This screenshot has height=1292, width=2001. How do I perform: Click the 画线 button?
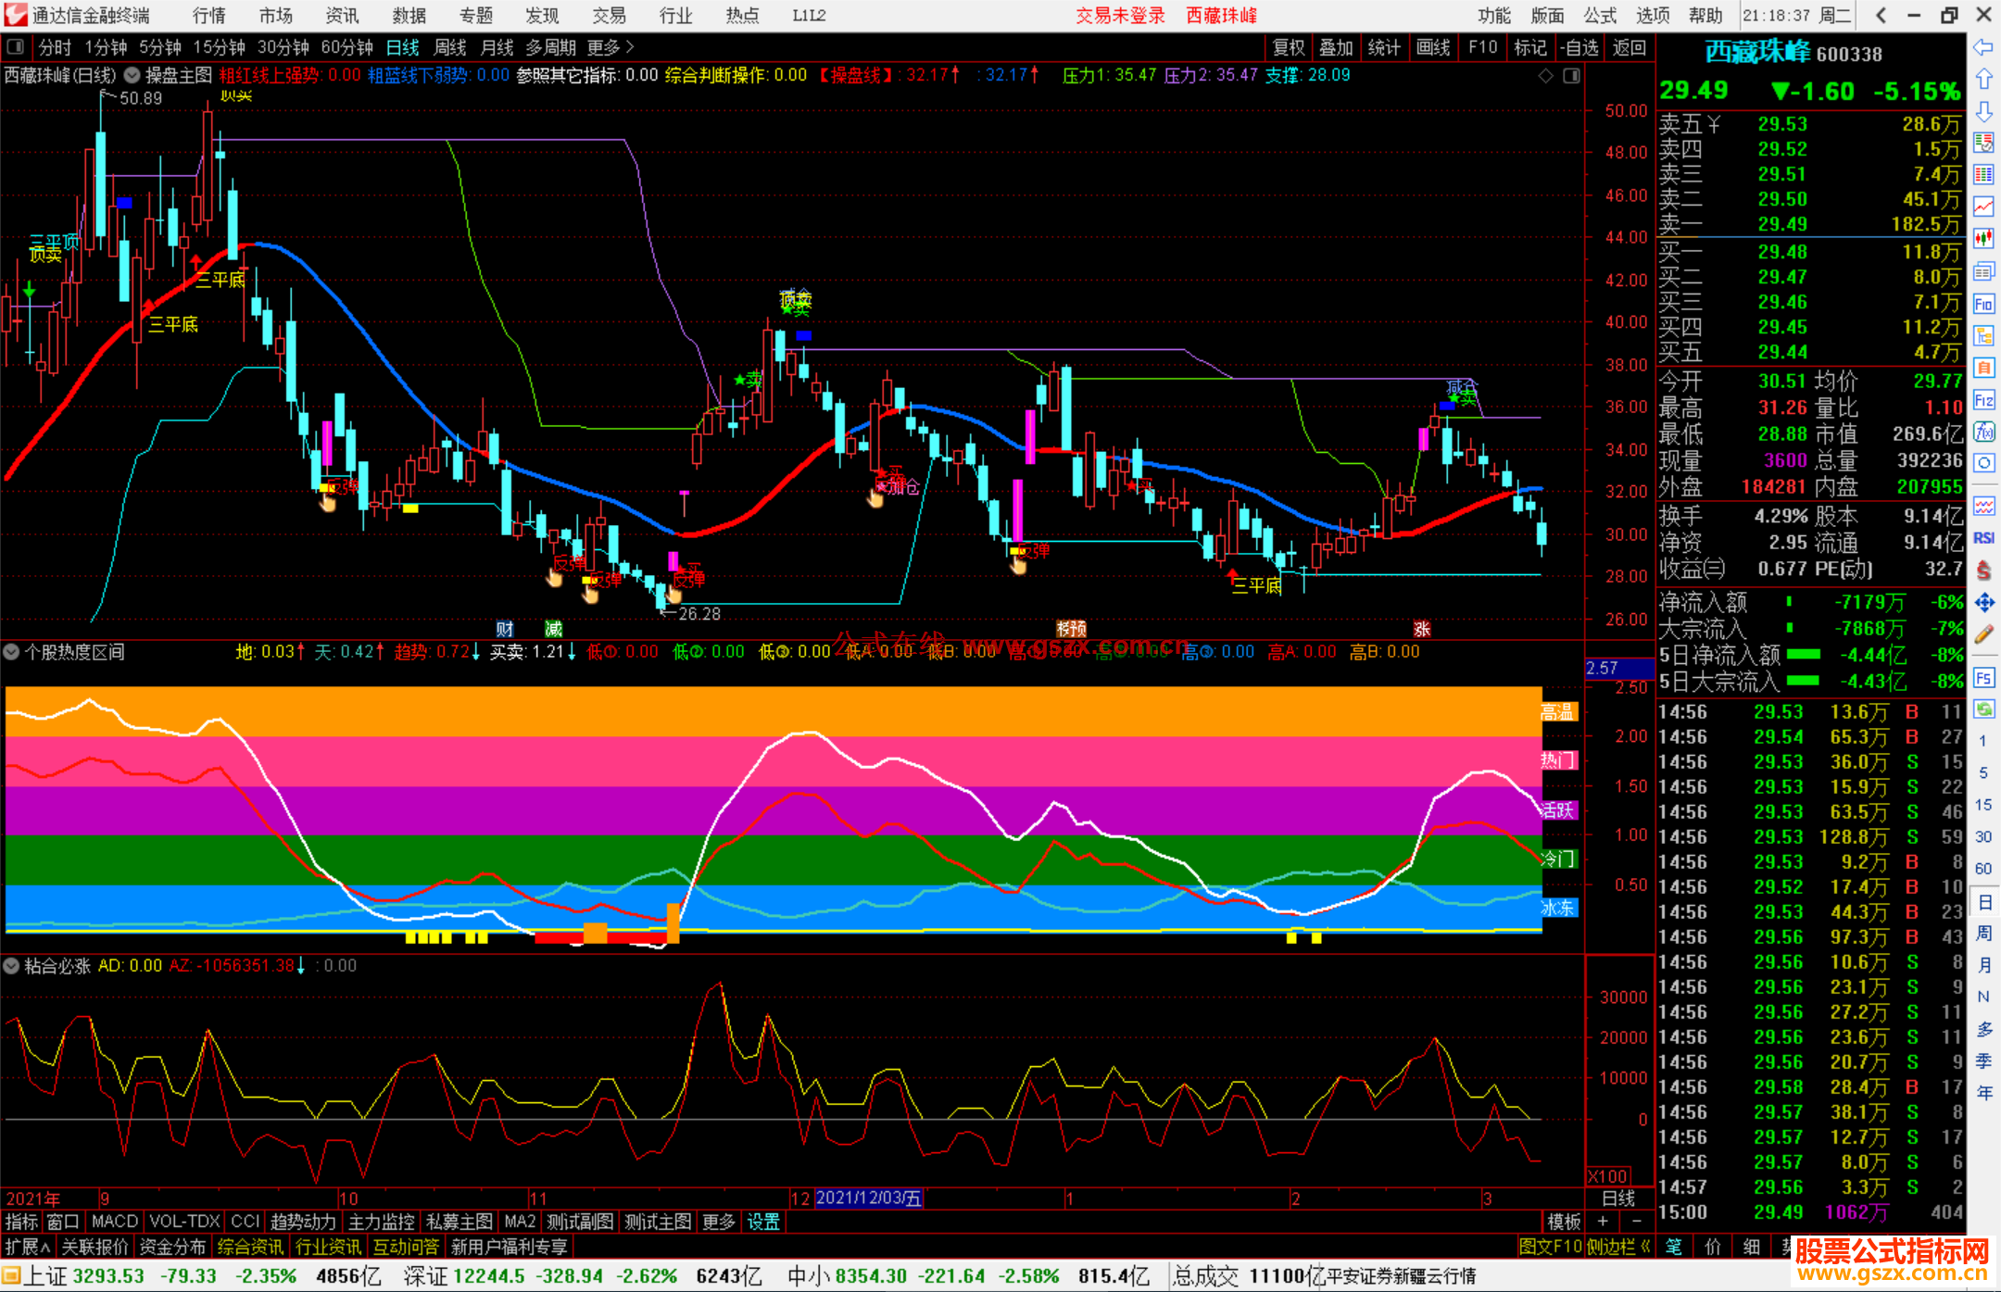point(1433,47)
